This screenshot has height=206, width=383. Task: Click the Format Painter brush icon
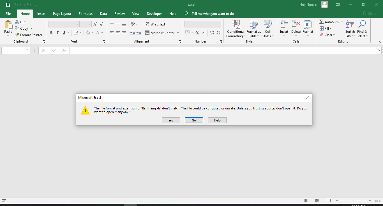[x=17, y=35]
